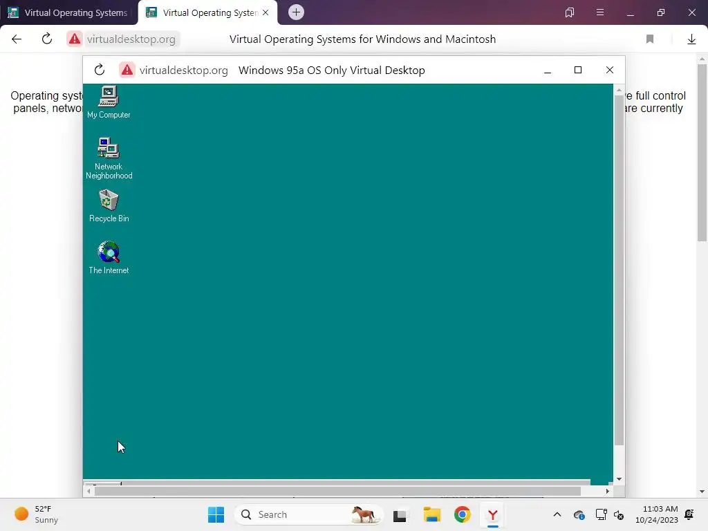This screenshot has height=531, width=708.
Task: Click scroll left arrow of popup horizontal scrollbar
Action: 88,491
